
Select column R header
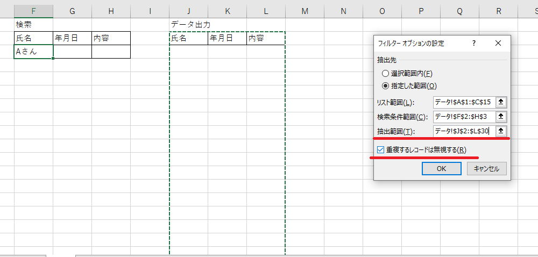[499, 11]
